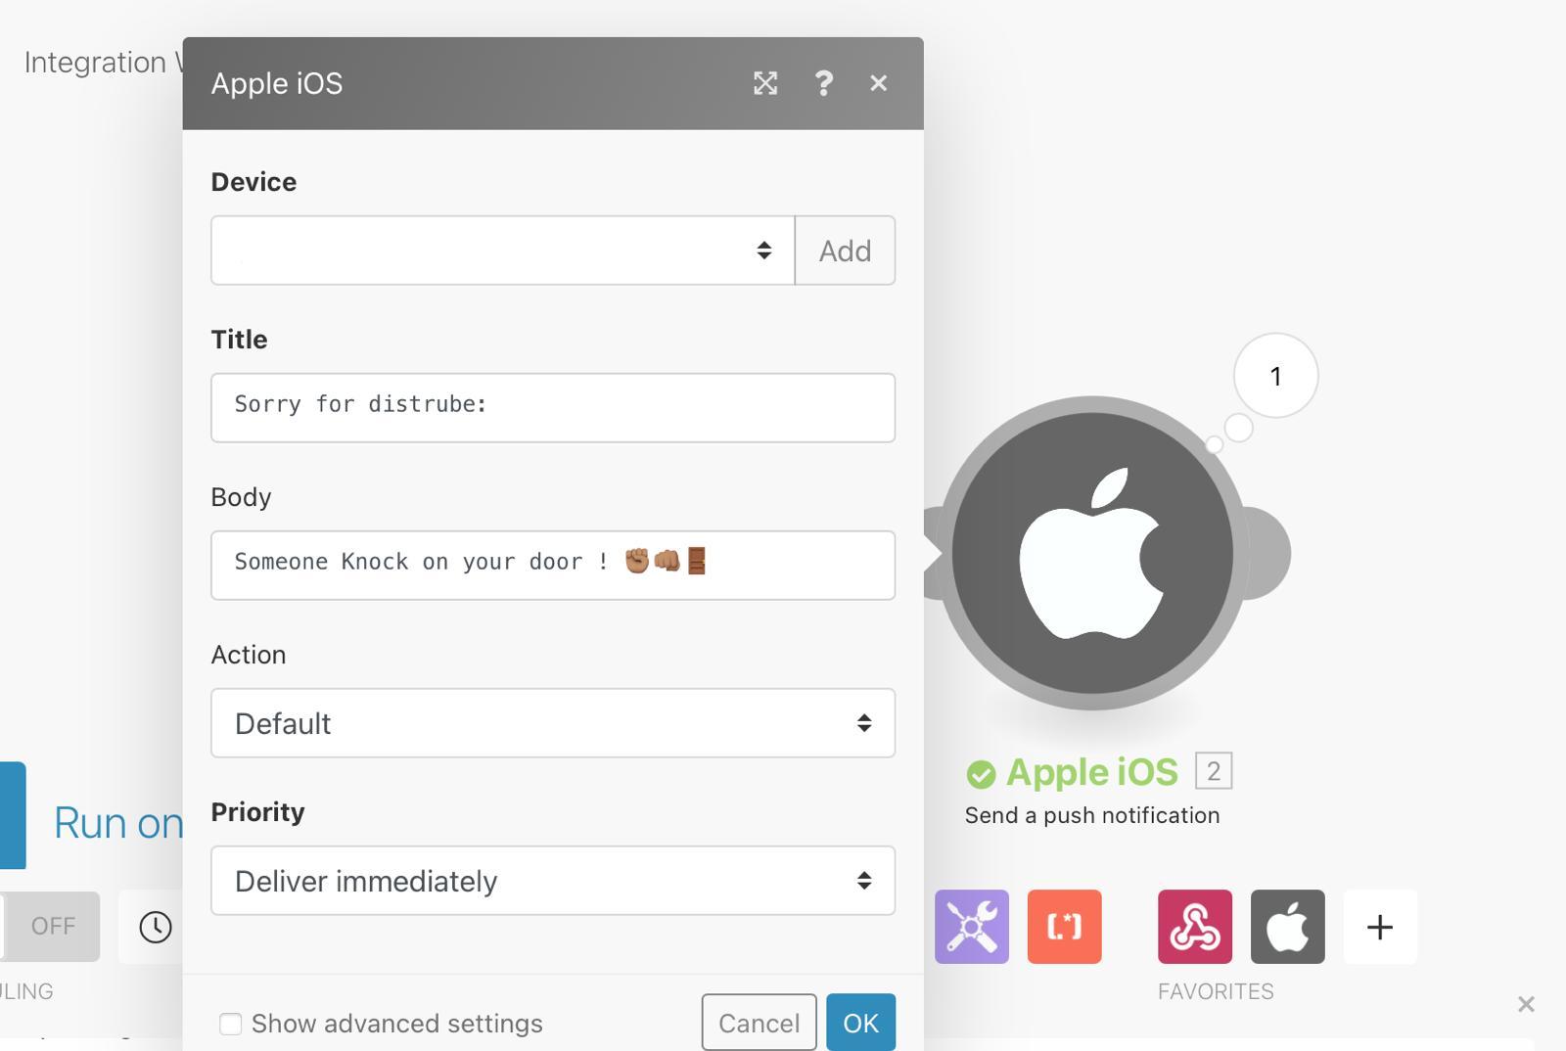
Task: Open the Priority dropdown Deliver immediately
Action: click(553, 881)
